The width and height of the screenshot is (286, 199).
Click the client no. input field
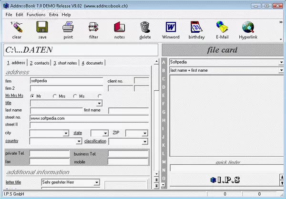(x=142, y=81)
